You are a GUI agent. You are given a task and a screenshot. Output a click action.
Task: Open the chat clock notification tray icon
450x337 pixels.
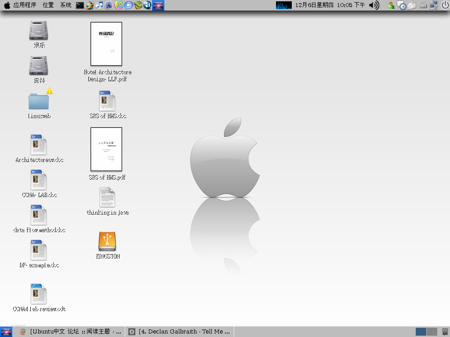(402, 5)
